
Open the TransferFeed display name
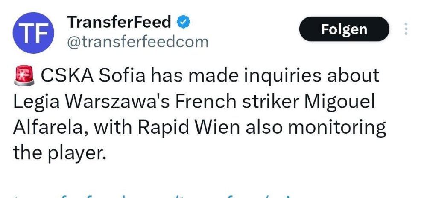(x=119, y=22)
